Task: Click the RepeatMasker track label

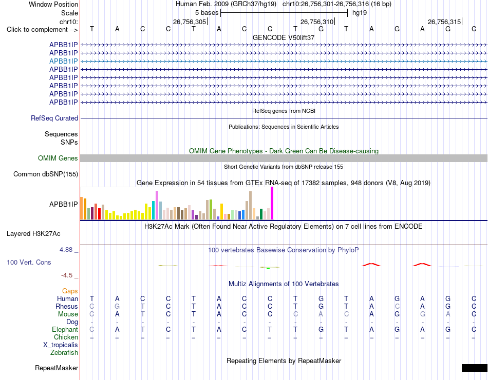Action: [57, 368]
